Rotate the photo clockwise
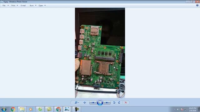The height and width of the screenshot is (112, 200). [x=119, y=103]
